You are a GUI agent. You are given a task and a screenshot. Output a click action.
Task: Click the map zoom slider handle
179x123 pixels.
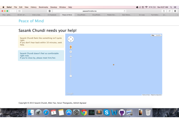(71, 57)
